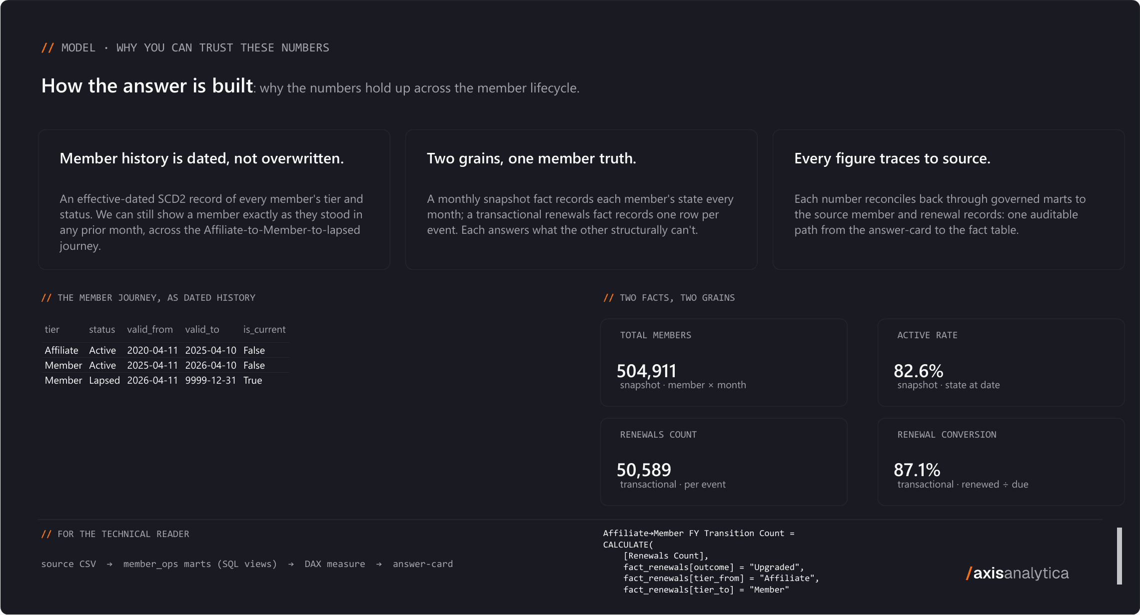Click the arrow before answer-card

(x=379, y=564)
